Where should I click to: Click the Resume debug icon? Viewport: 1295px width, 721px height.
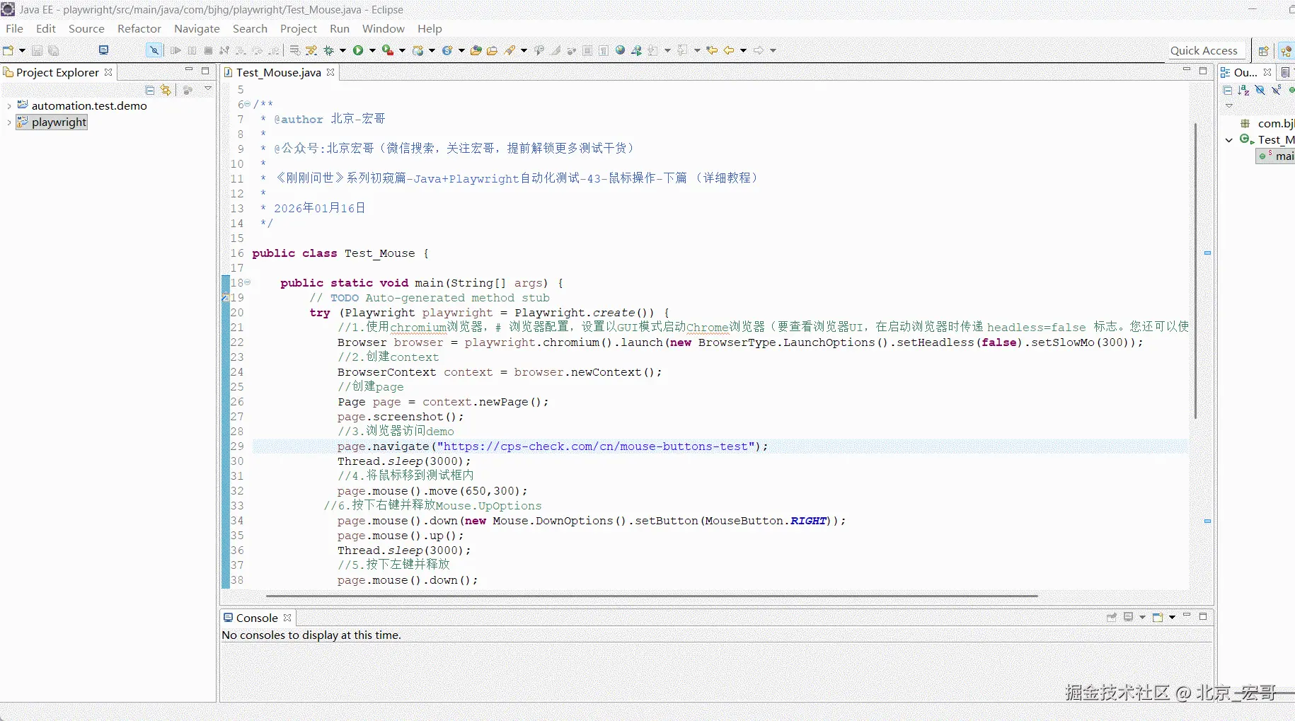click(x=176, y=50)
